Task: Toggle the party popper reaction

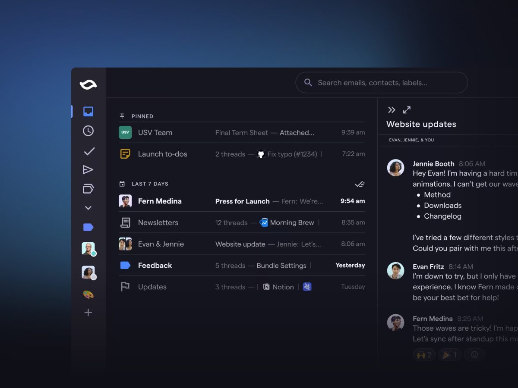Action: point(450,355)
